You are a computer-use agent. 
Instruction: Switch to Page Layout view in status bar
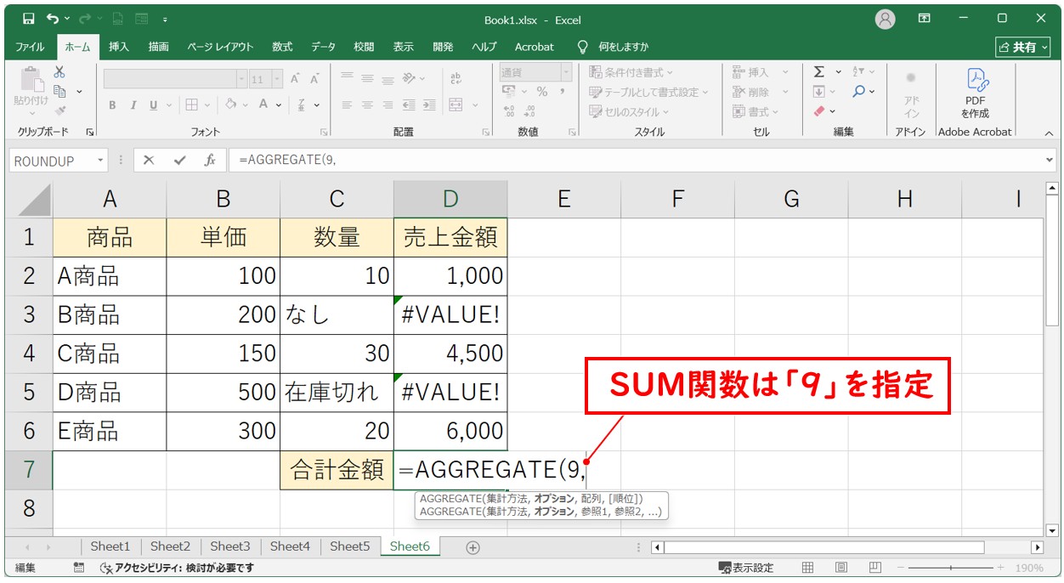pos(840,568)
